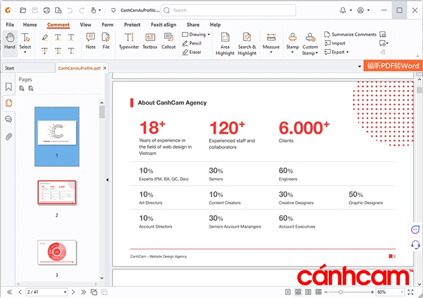
Task: Click the notification bell icon
Action: [x=343, y=10]
